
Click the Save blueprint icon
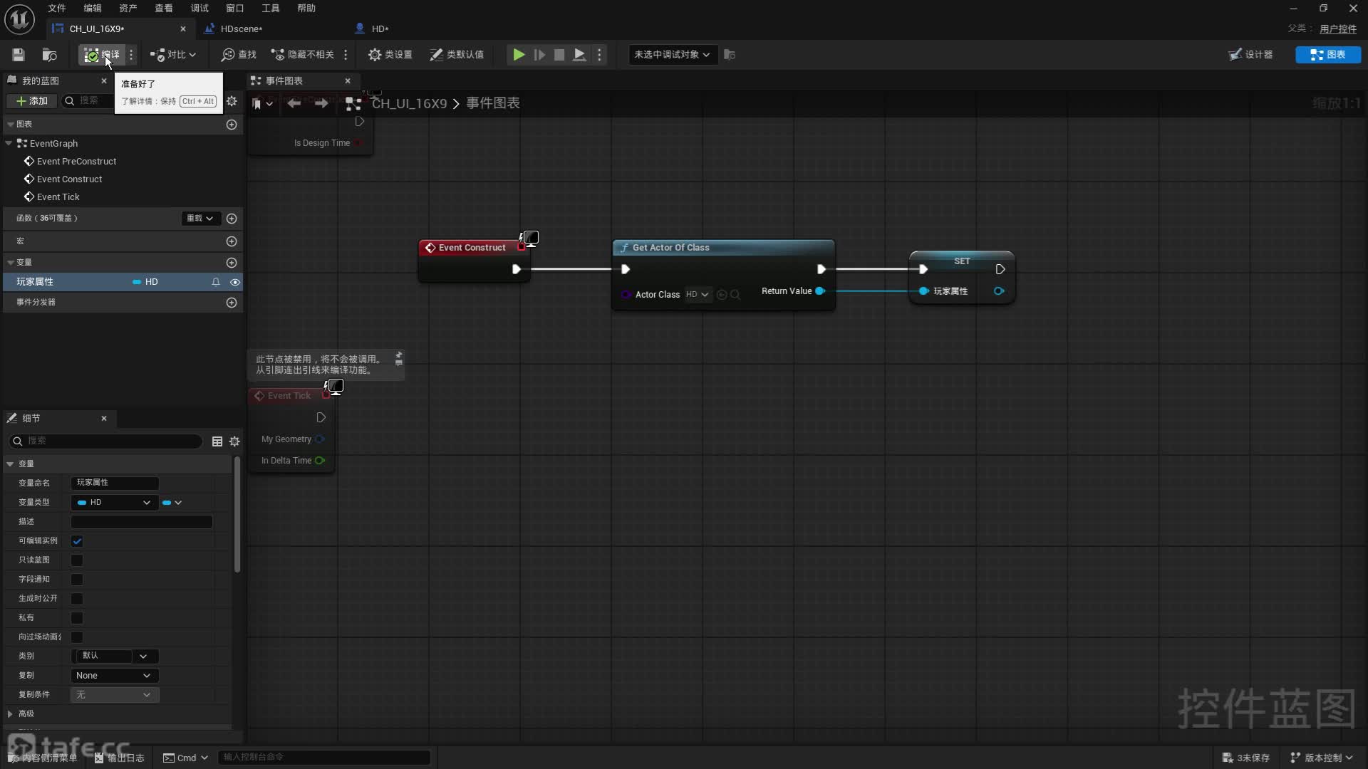click(x=19, y=55)
